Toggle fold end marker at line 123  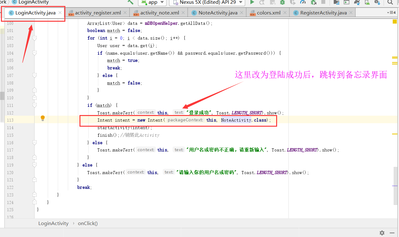[35, 195]
